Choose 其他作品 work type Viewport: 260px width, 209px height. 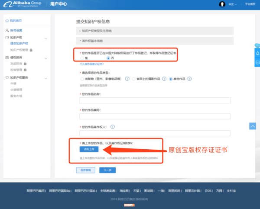coord(171,79)
